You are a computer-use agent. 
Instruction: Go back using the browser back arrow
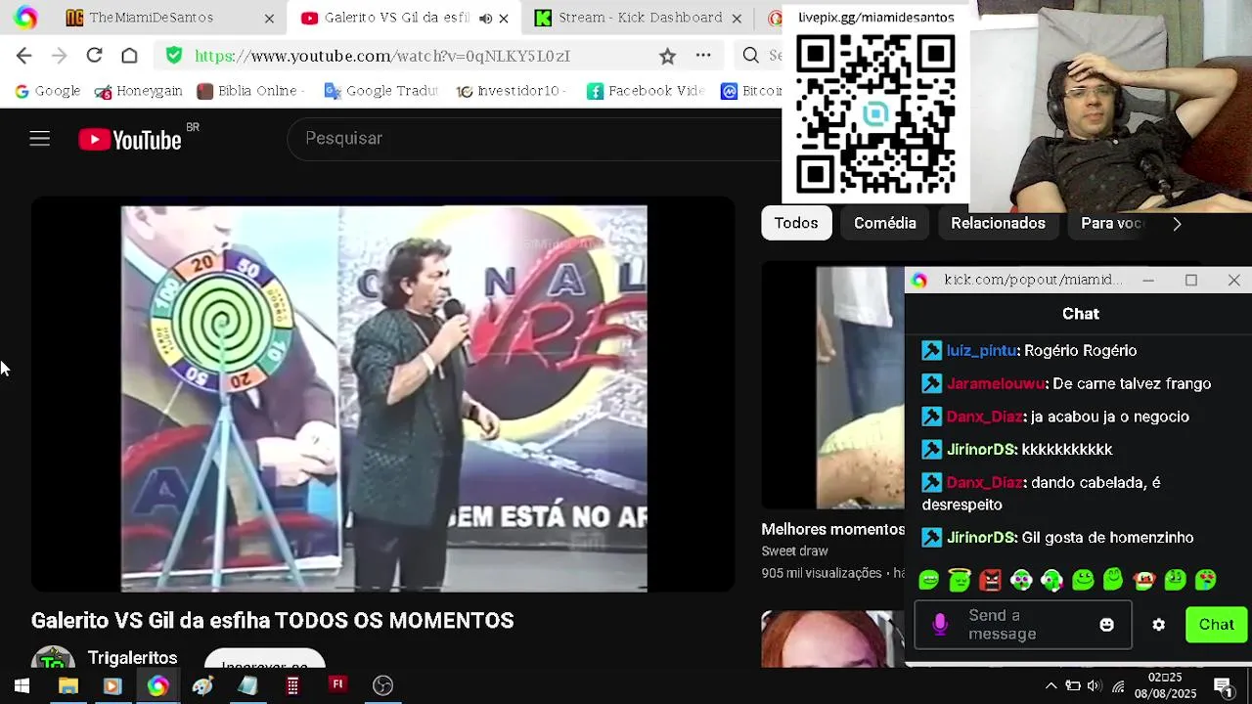pyautogui.click(x=24, y=56)
